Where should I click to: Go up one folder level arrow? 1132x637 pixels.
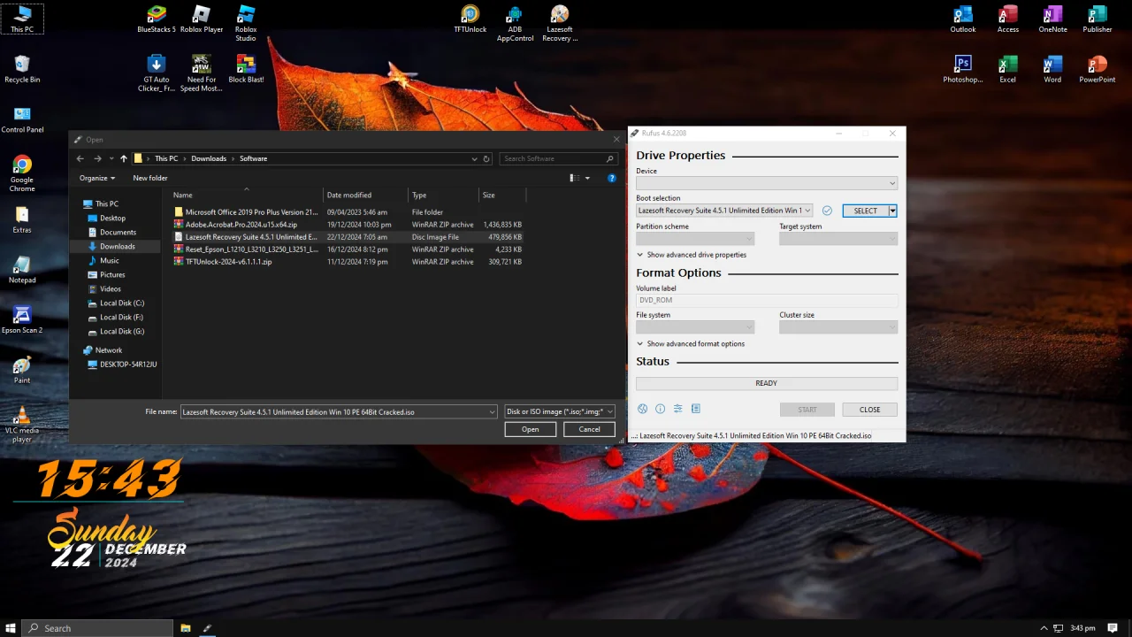coord(124,158)
